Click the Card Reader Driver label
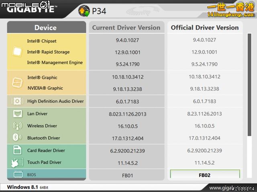The width and height of the screenshot is (257, 192). coord(46,150)
